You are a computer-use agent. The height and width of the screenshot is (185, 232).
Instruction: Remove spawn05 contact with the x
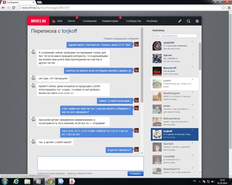tap(192, 41)
